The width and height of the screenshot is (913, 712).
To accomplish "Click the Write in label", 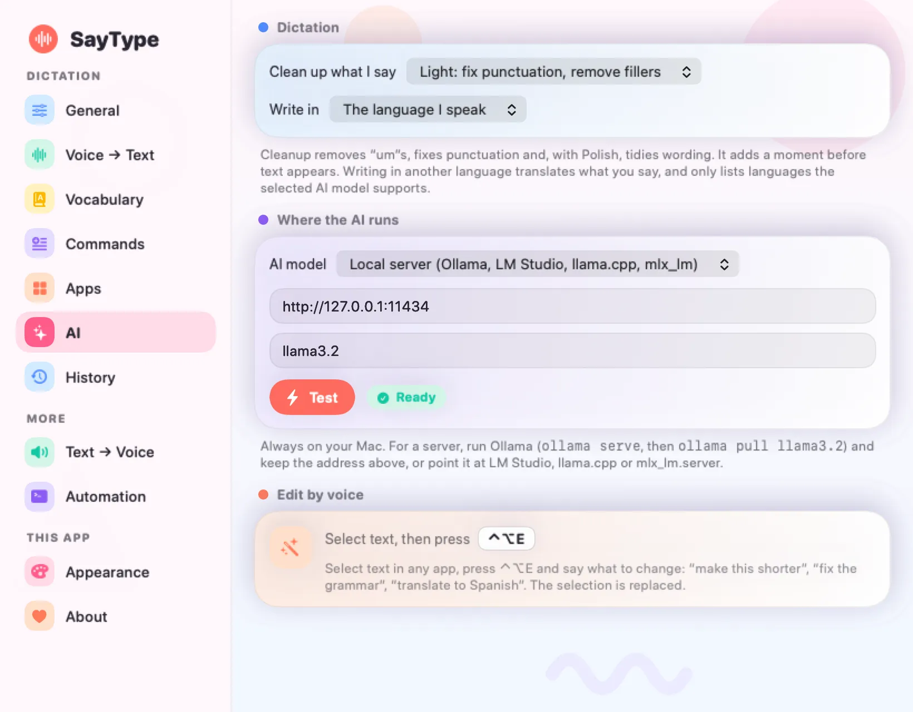I will click(294, 110).
